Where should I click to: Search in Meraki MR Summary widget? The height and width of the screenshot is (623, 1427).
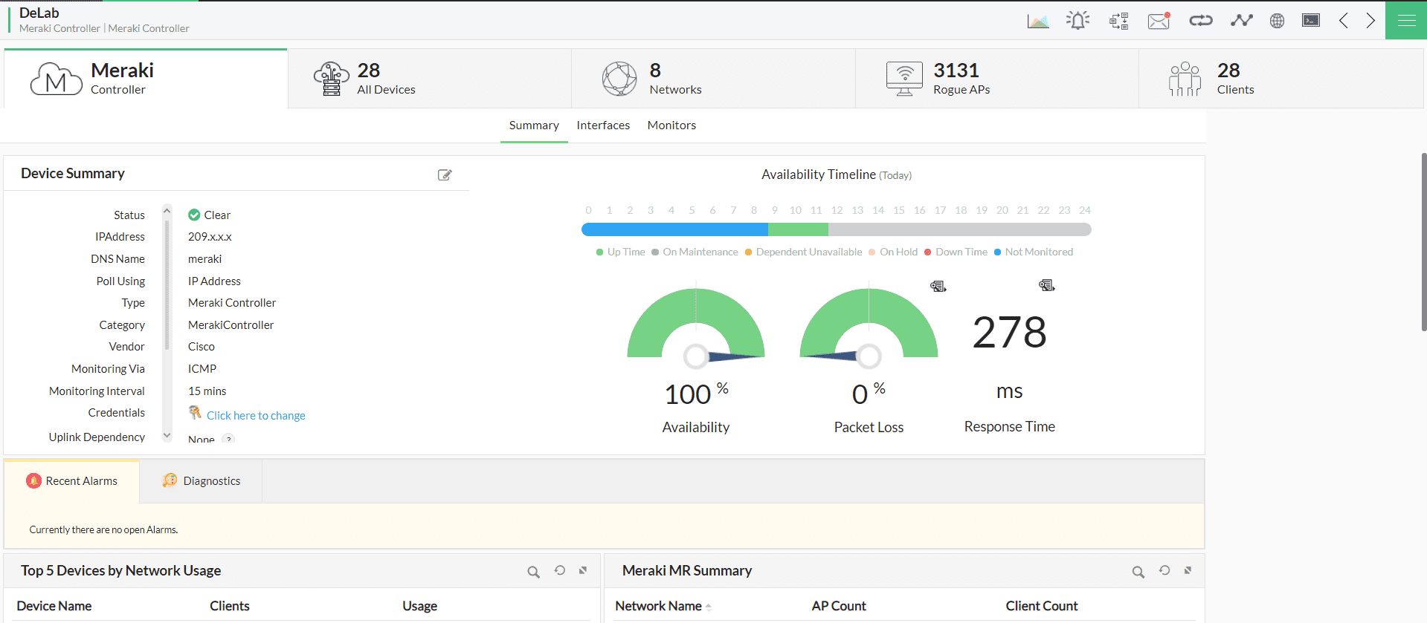tap(1138, 572)
